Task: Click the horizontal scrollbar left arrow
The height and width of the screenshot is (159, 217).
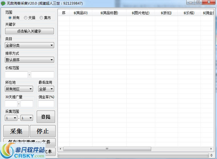Action: (60, 149)
